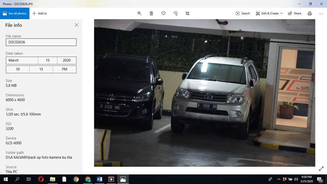Open the crop tool icon

coord(187,13)
